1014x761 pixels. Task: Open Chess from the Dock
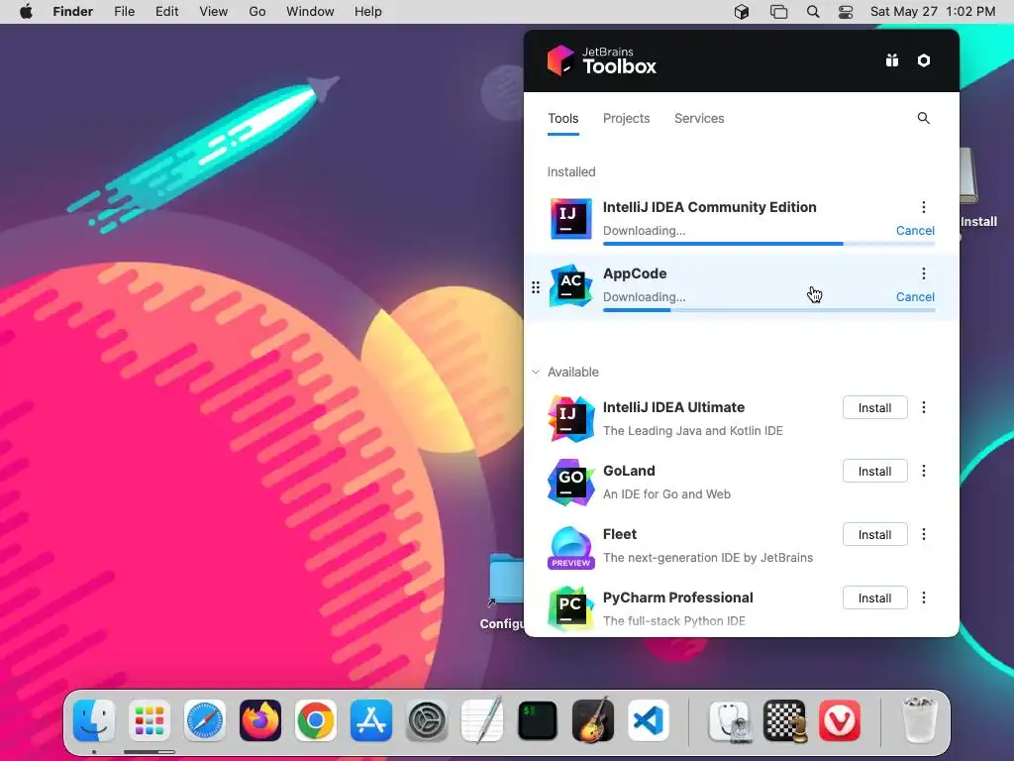point(784,720)
